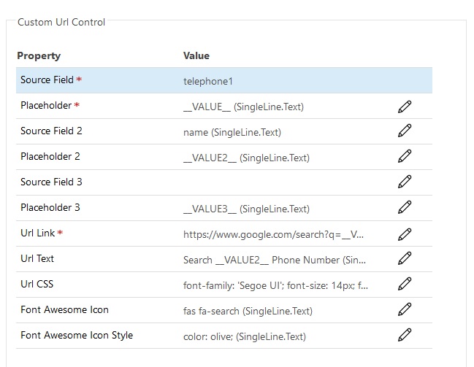The height and width of the screenshot is (367, 474).
Task: Open editor for Source Field 3
Action: 405,182
